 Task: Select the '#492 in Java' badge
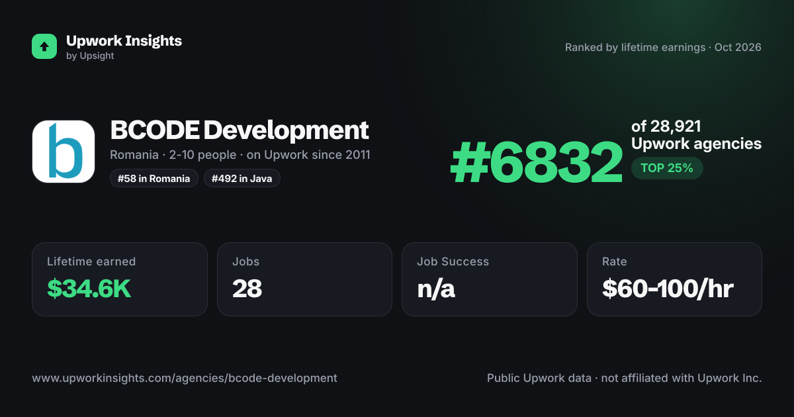click(x=242, y=179)
